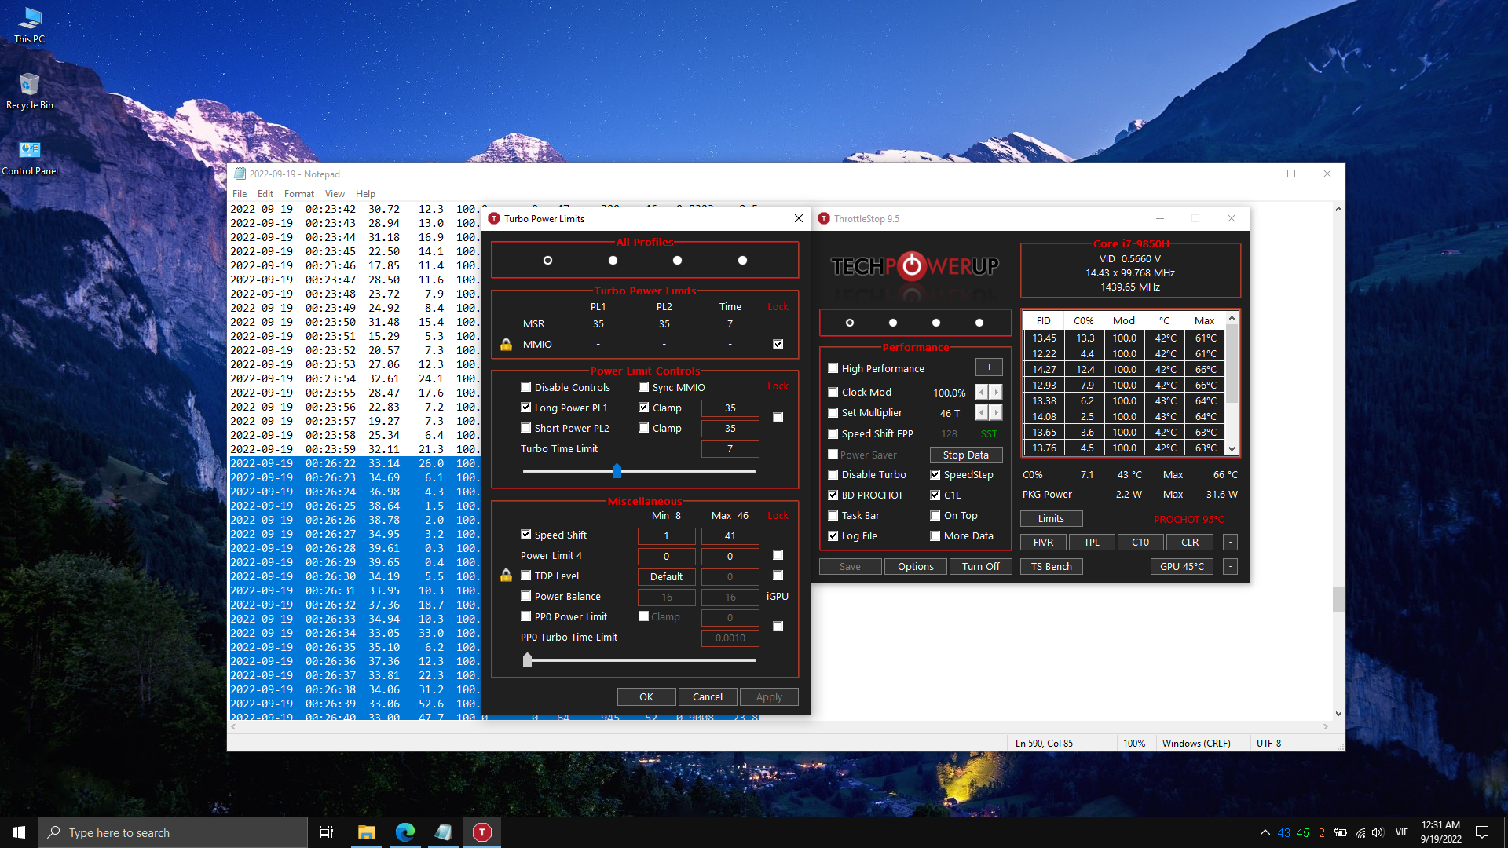Click the TS Bench button
Viewport: 1508px width, 848px height.
coord(1051,567)
